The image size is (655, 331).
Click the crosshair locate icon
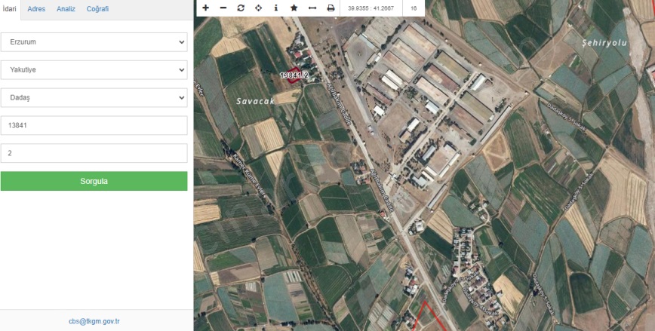259,8
